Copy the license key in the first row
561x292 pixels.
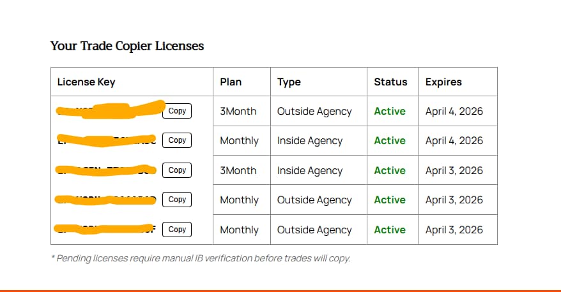pos(177,111)
